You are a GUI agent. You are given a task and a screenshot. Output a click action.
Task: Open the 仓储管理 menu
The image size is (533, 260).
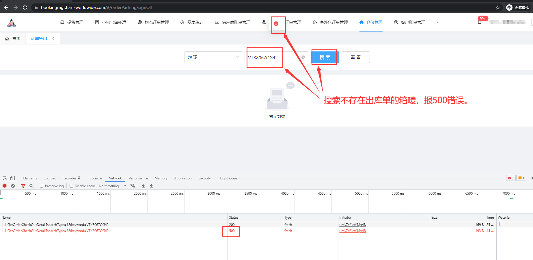371,22
